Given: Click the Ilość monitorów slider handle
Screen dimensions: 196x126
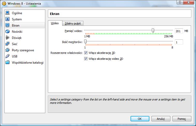Looking at the screenshot, I should (85, 42).
